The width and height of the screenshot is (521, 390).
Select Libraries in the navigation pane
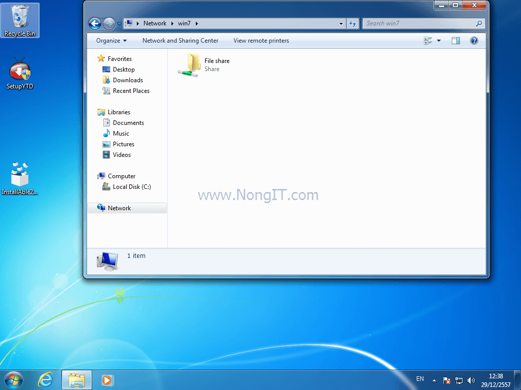tap(119, 112)
